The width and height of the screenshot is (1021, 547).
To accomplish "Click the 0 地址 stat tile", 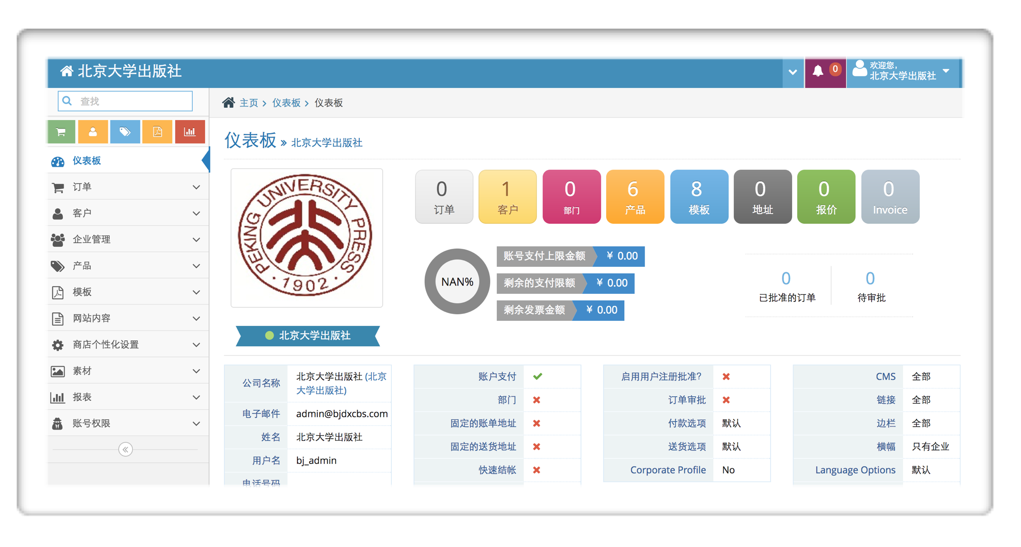I will [763, 197].
